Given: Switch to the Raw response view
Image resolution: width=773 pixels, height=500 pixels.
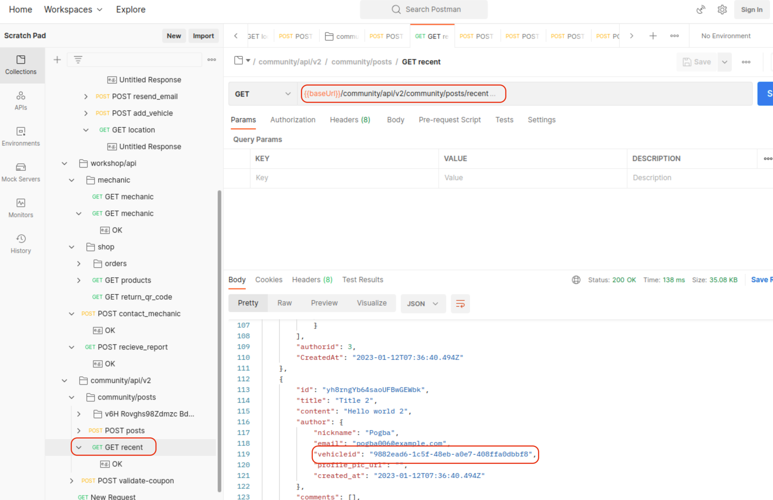Looking at the screenshot, I should tap(284, 303).
